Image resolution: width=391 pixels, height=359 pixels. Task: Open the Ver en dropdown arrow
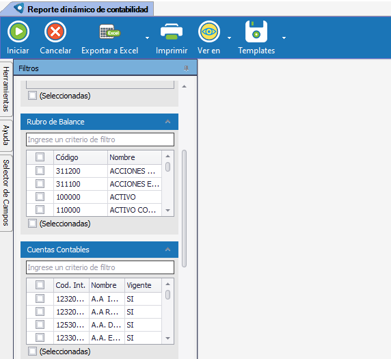[x=230, y=38]
